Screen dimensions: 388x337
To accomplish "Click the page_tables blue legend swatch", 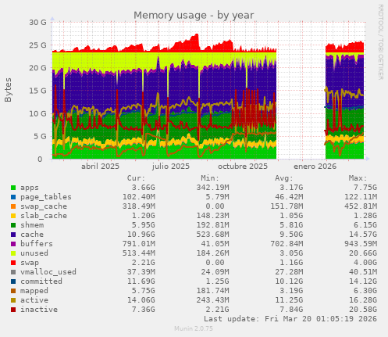I will click(x=13, y=197).
